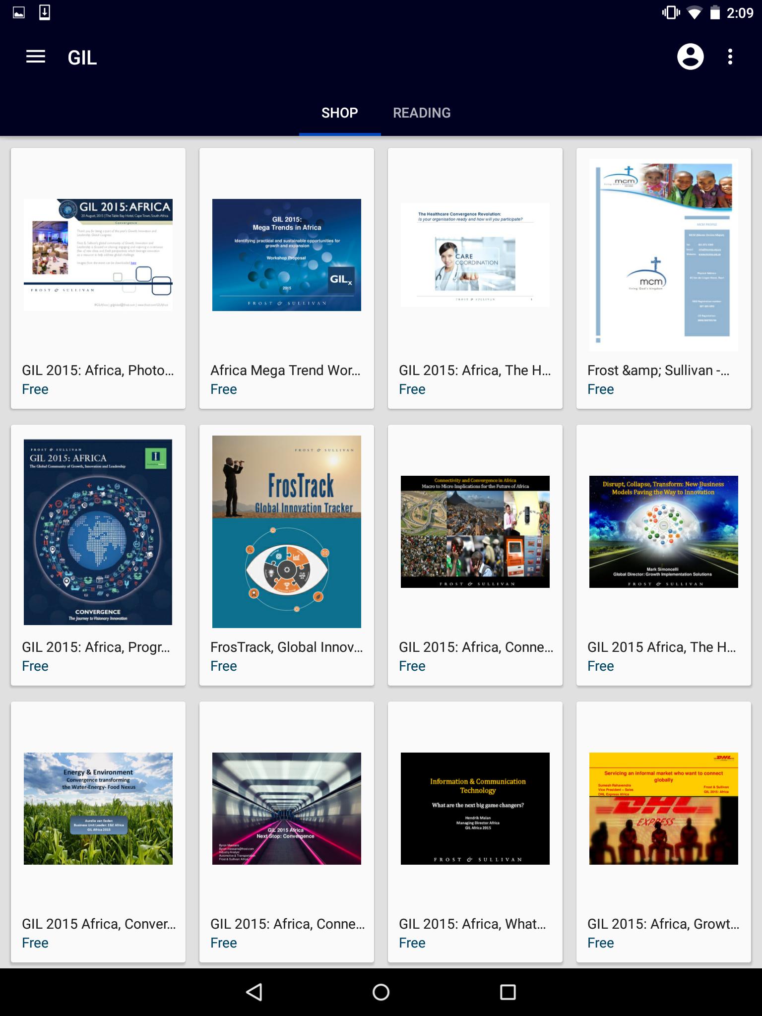762x1016 pixels.
Task: Tap Free under GIL 2015: Africa, Growt...
Action: tap(601, 943)
